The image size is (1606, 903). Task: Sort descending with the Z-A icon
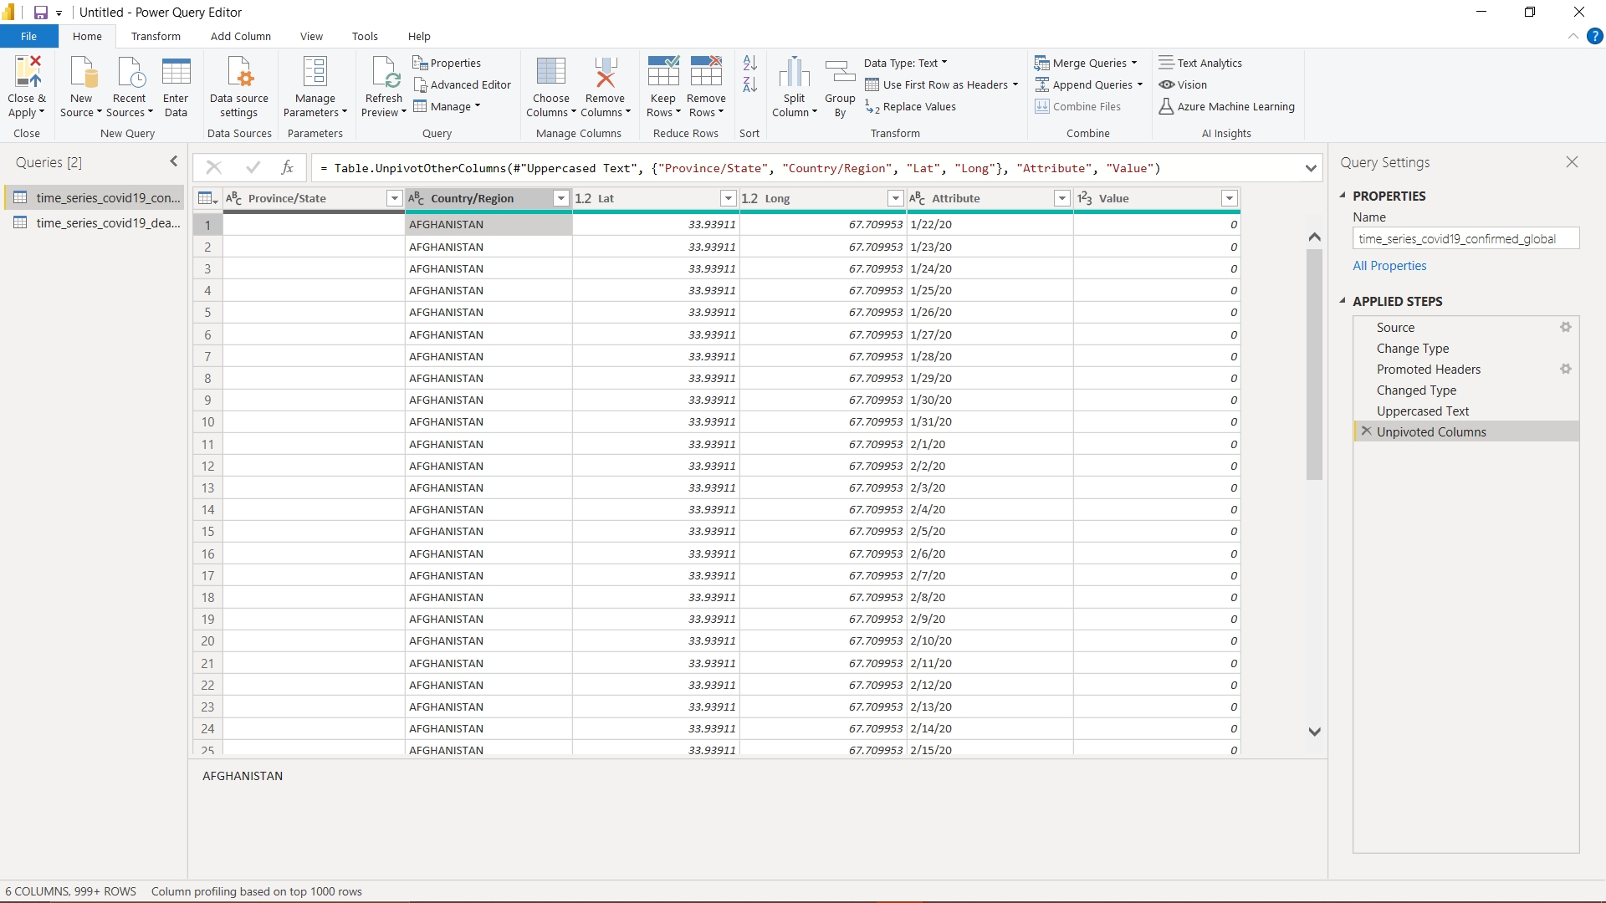pyautogui.click(x=750, y=84)
